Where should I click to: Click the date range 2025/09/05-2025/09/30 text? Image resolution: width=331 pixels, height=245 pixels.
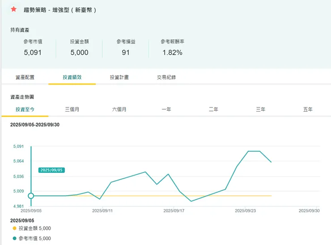point(35,125)
